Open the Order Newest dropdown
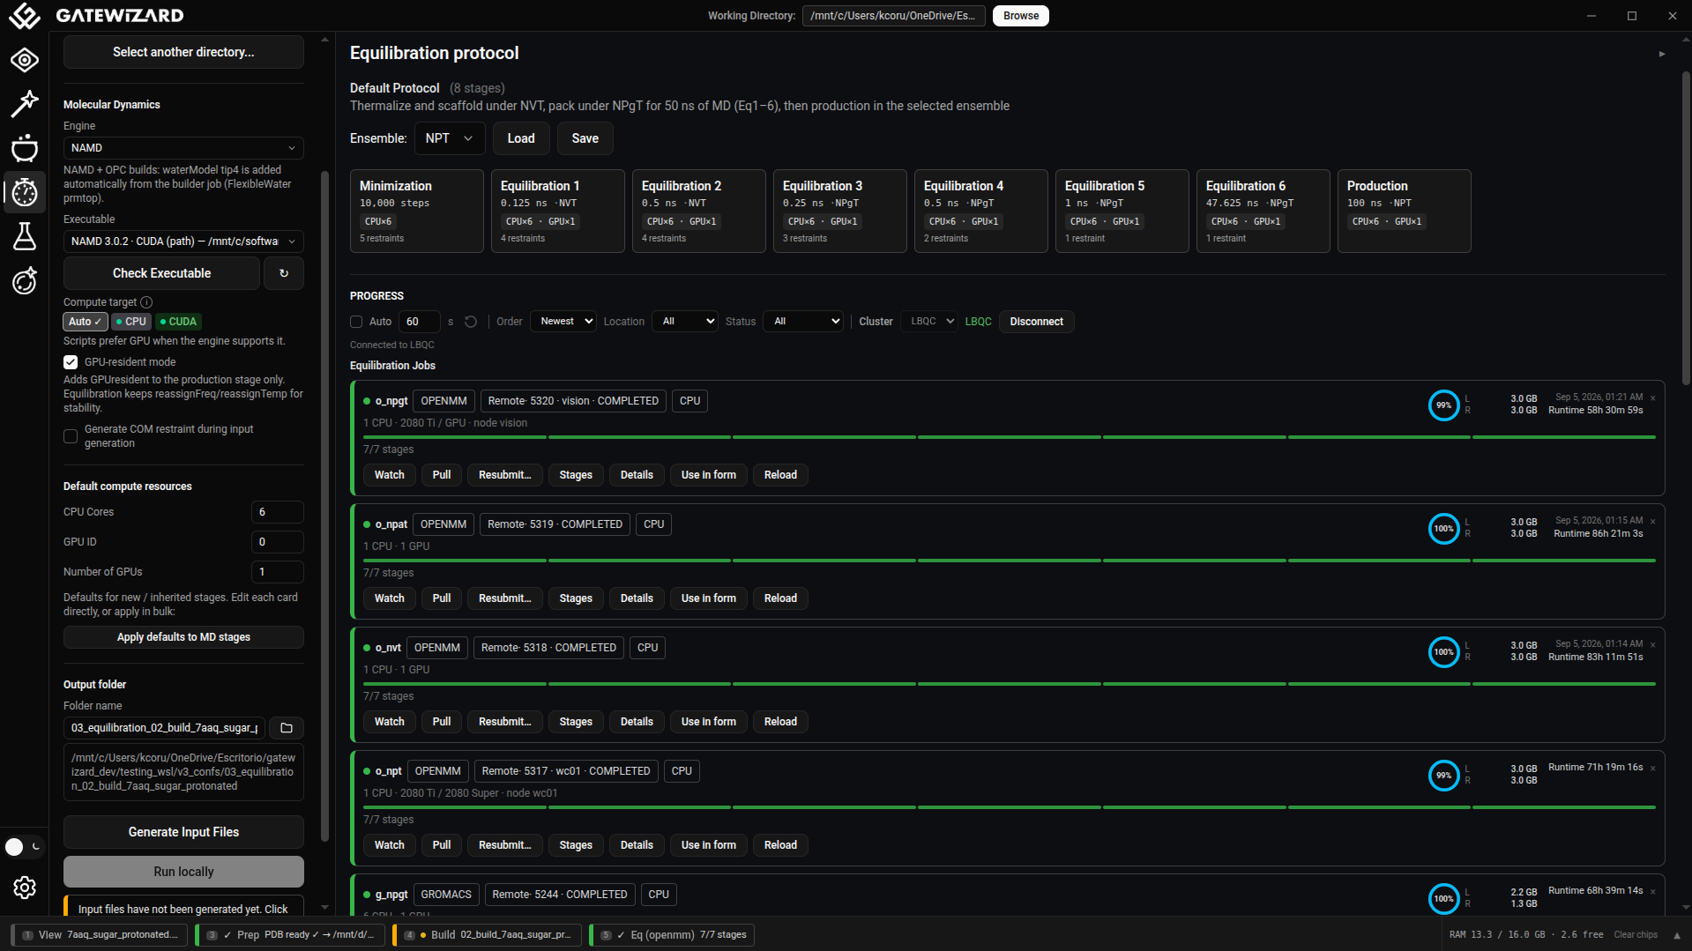The height and width of the screenshot is (951, 1692). (563, 322)
